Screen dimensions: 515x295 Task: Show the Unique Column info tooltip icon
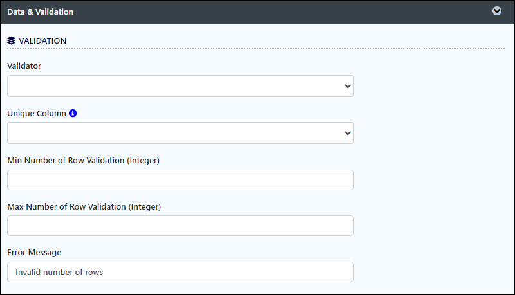tap(73, 113)
